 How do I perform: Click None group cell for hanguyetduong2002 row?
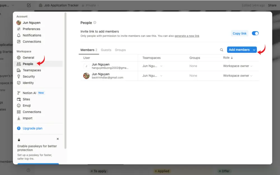coord(193,66)
